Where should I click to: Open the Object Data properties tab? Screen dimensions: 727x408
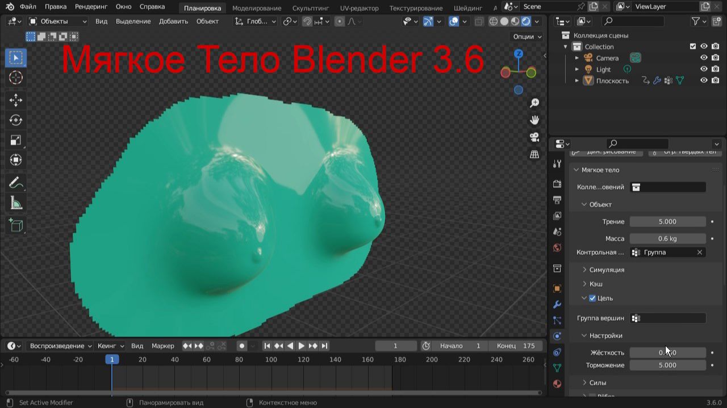(x=557, y=368)
